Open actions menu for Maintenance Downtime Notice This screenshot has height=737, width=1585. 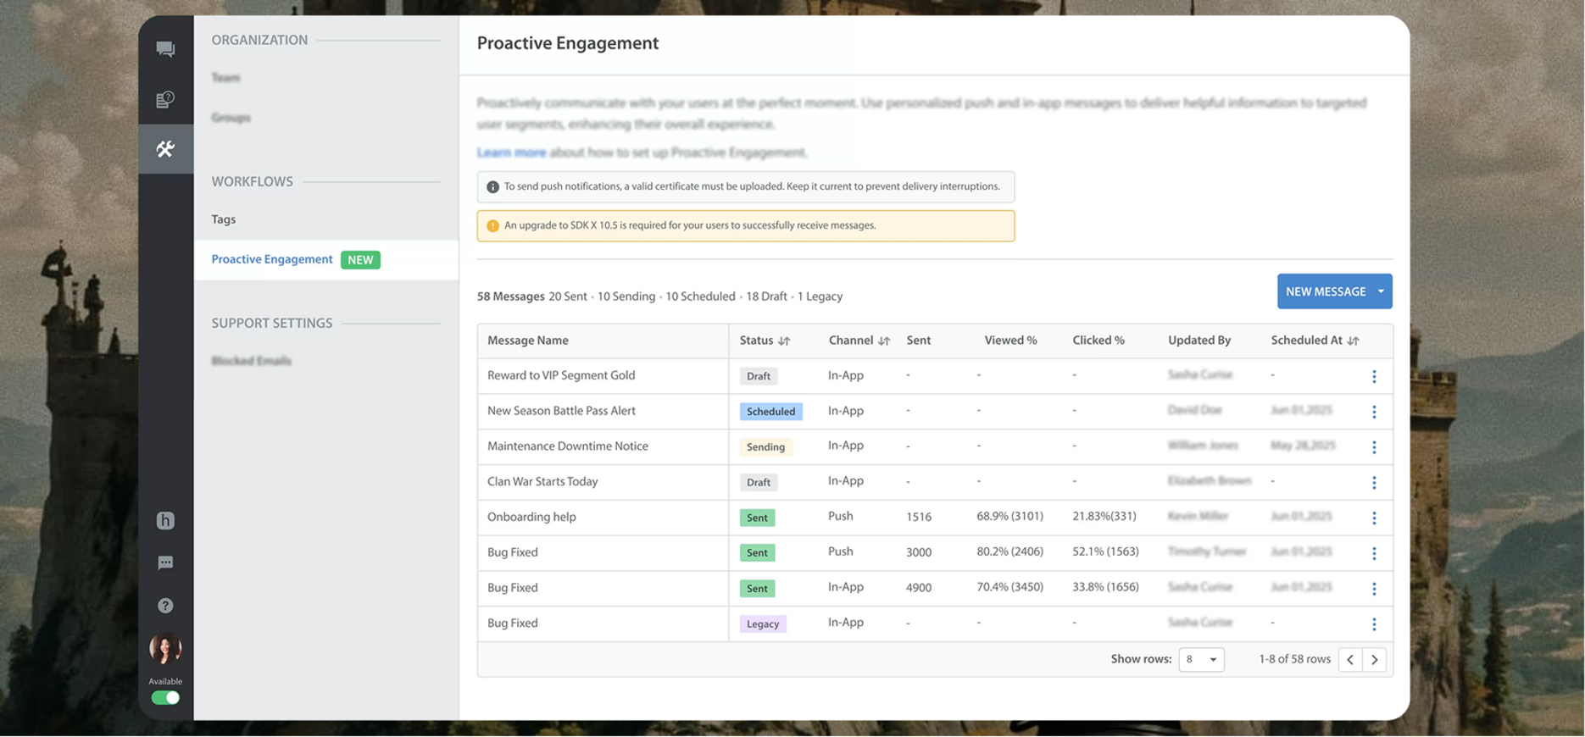coord(1374,447)
